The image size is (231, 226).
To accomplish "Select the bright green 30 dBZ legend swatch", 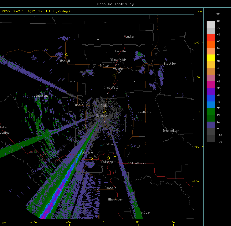I will (211, 112).
